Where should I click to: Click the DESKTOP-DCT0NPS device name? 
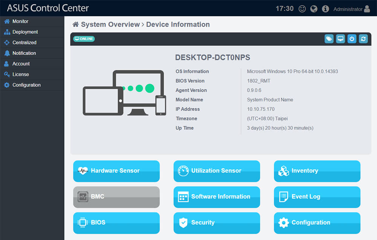[213, 58]
